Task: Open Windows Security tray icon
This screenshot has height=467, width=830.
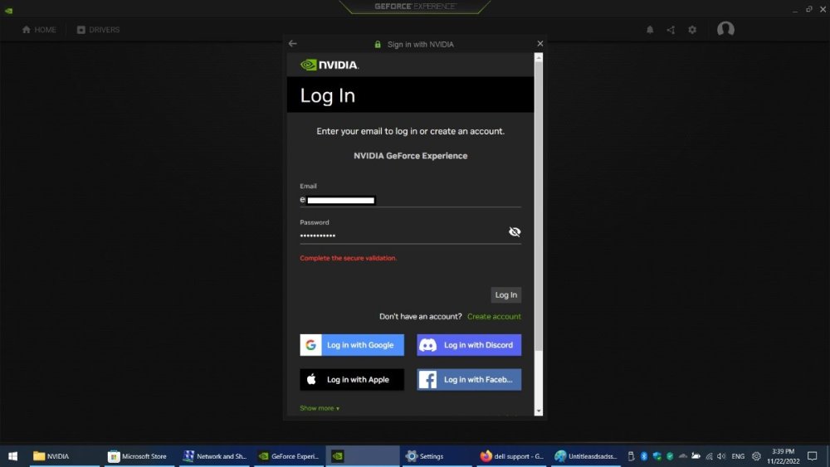Action: (657, 456)
